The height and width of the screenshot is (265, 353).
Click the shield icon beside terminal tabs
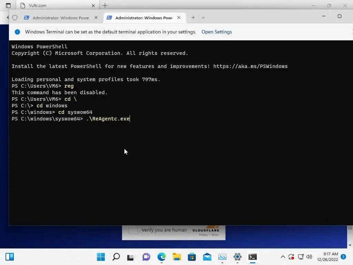click(15, 18)
